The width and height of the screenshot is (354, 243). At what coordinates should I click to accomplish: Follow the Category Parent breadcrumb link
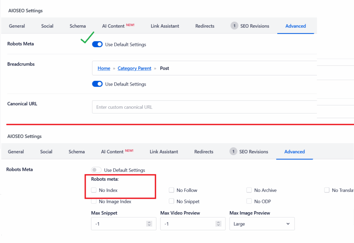[x=134, y=68]
